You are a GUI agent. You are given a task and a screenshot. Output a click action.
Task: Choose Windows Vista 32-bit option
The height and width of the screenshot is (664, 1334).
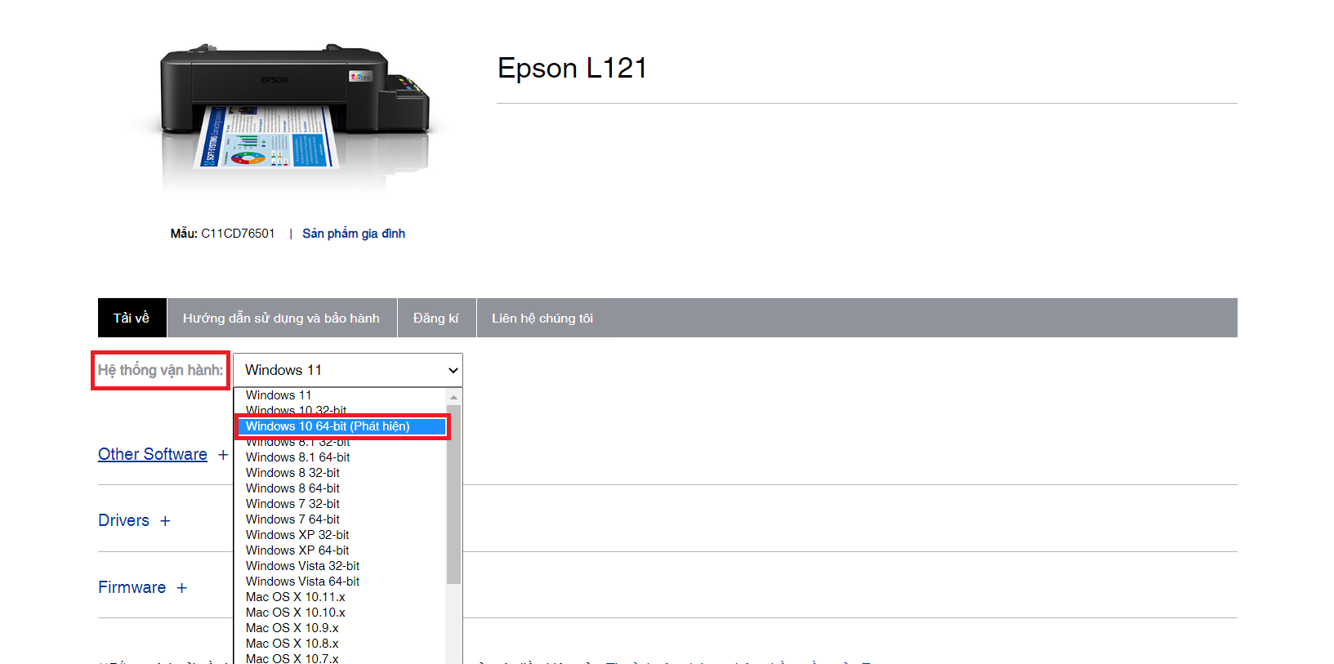coord(340,566)
